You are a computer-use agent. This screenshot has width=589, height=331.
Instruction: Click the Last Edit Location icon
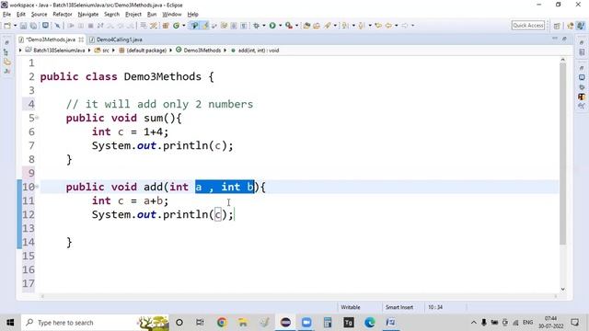click(378, 26)
